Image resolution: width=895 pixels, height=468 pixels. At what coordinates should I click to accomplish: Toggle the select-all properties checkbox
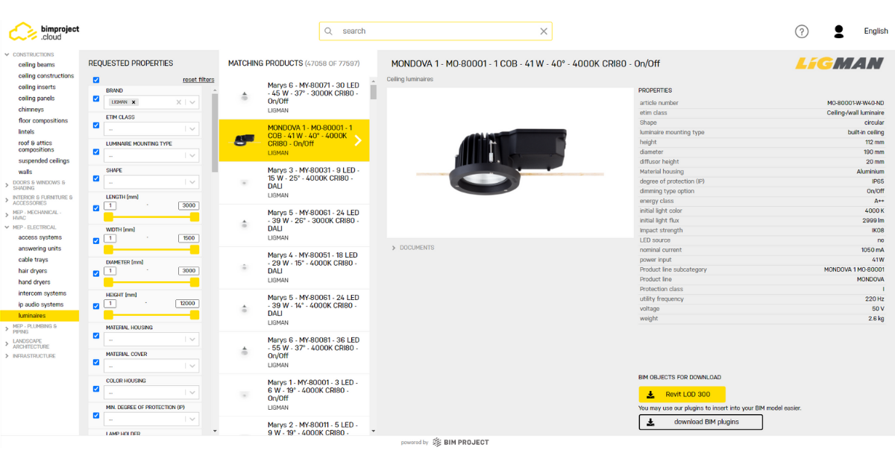(x=96, y=80)
